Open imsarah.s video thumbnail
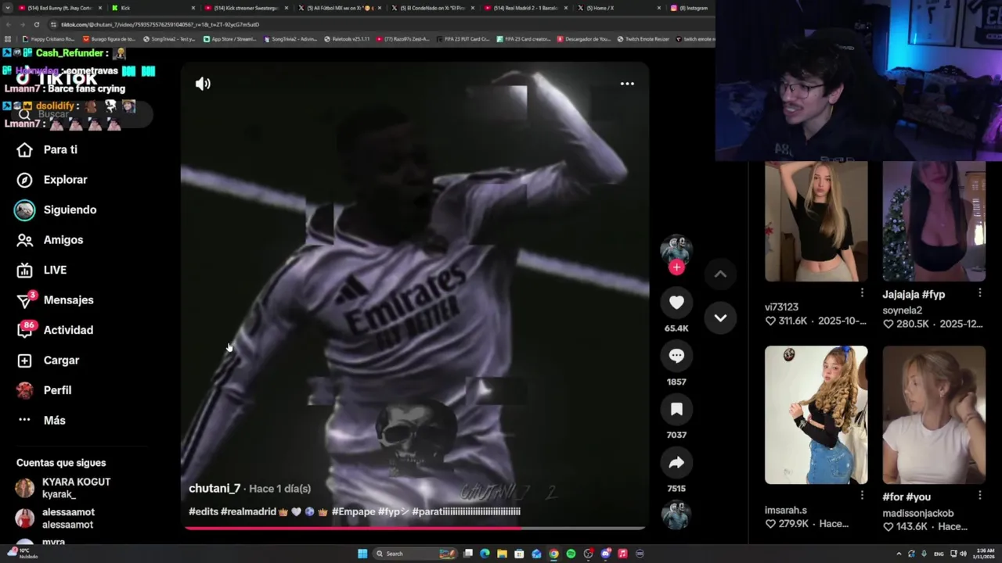The image size is (1002, 563). 816,414
